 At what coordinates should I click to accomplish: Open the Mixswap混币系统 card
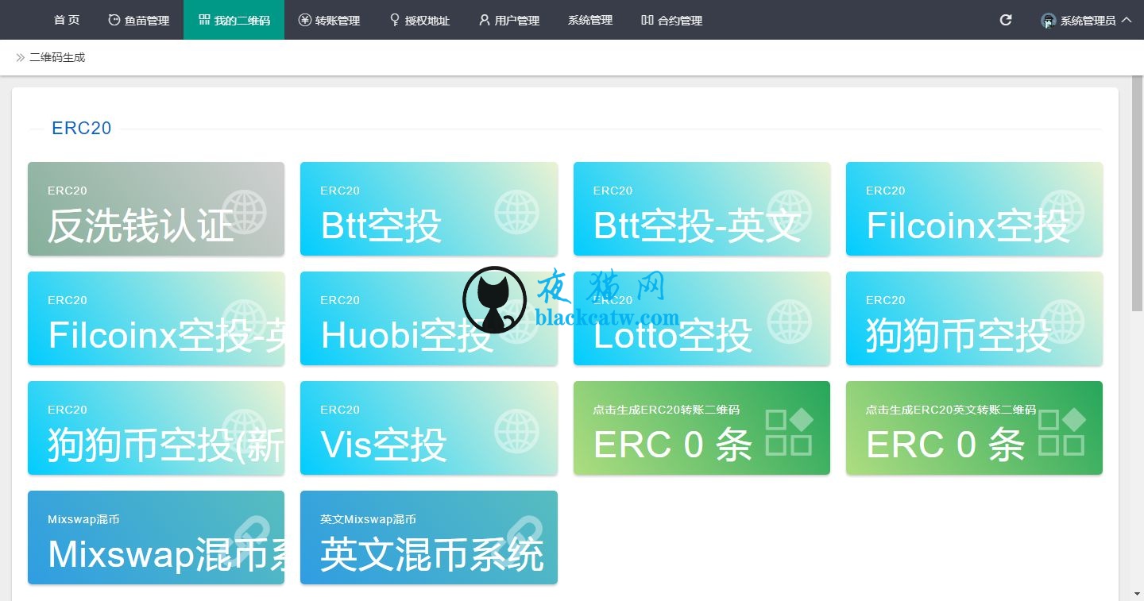click(156, 537)
